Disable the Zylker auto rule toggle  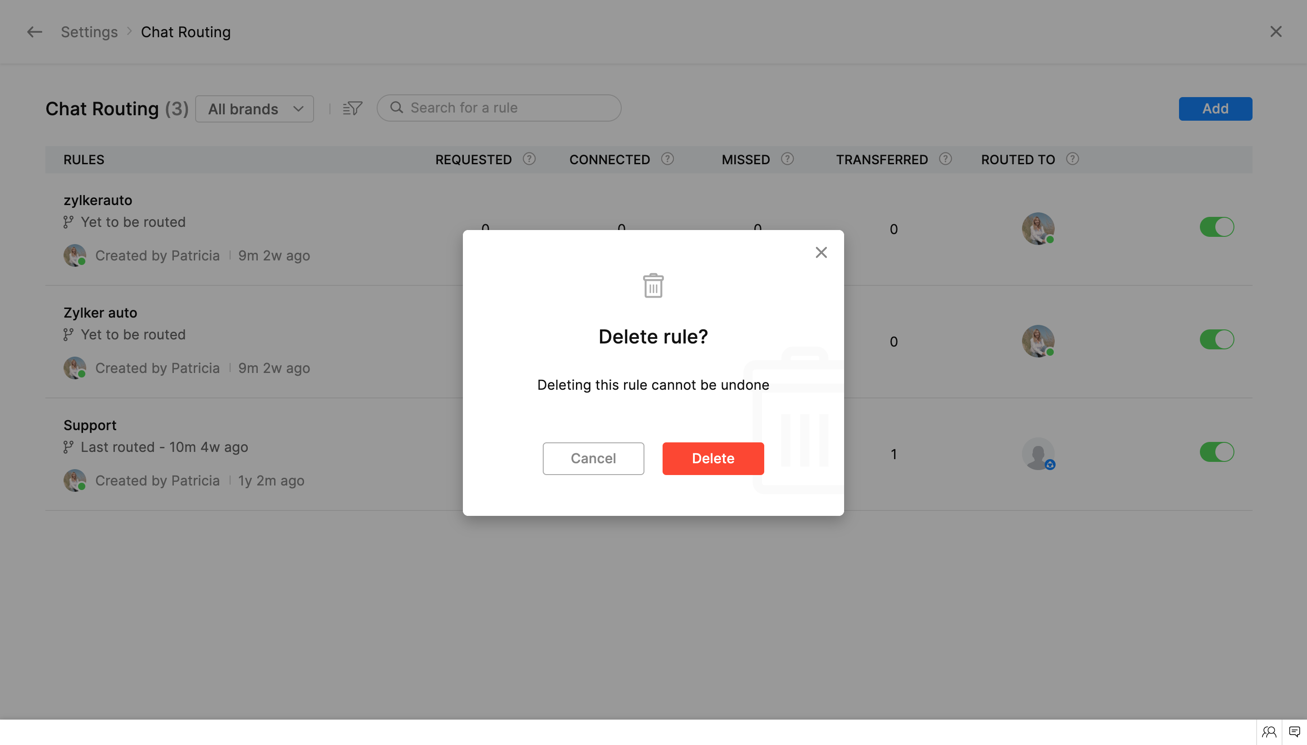(1216, 340)
